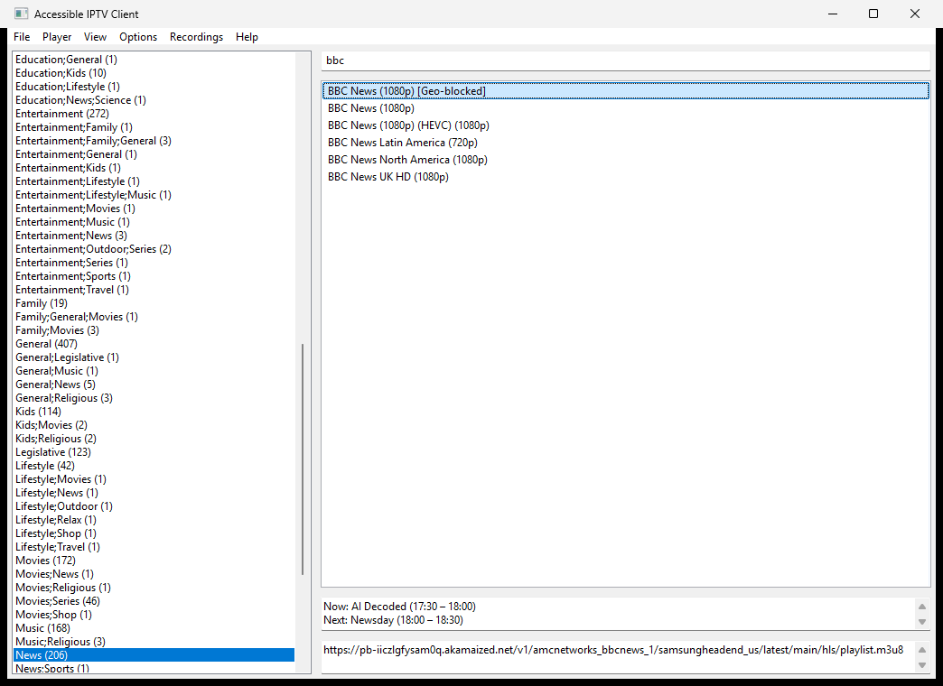
Task: Click the search field containing 'bbc'
Action: click(625, 60)
